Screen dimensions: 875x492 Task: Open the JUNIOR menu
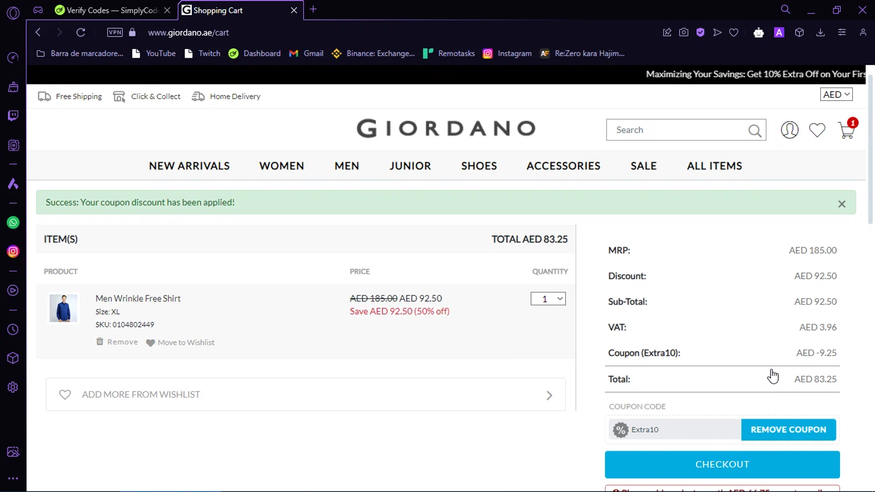(410, 166)
